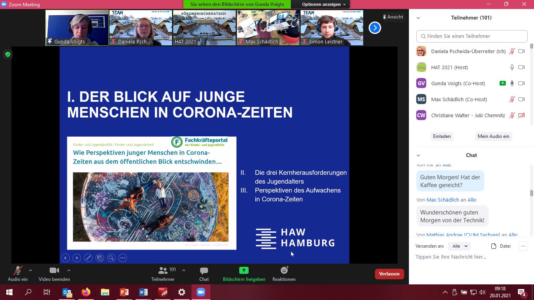Image resolution: width=534 pixels, height=300 pixels.
Task: Open Versenden an Alle recipient dropdown
Action: 459,246
